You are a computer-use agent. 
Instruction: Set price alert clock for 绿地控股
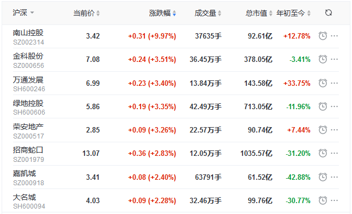click(x=323, y=106)
